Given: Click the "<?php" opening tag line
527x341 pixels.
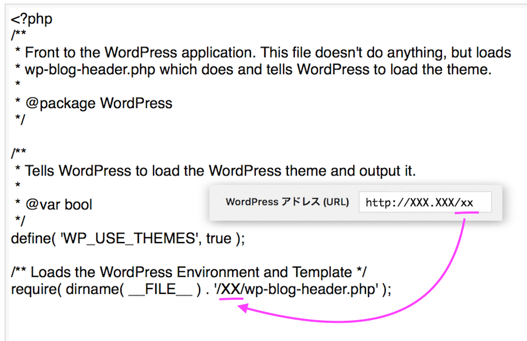Looking at the screenshot, I should pyautogui.click(x=32, y=19).
